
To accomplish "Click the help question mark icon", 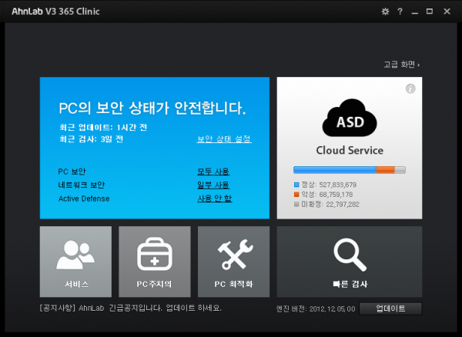I will pos(400,12).
